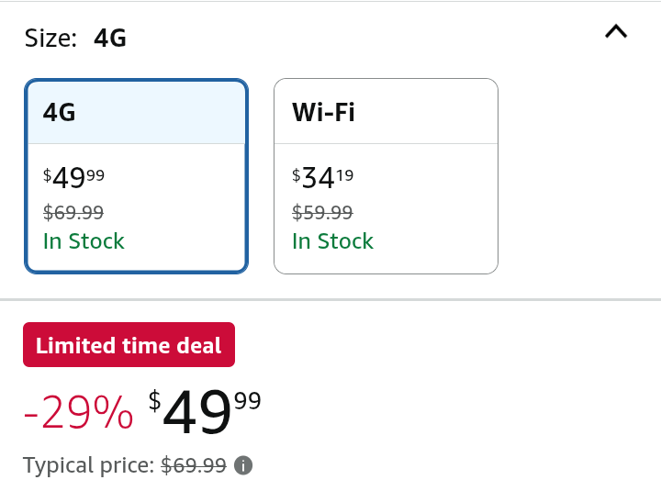This screenshot has height=491, width=661.
Task: Click the info icon beside typical price
Action: tap(243, 465)
